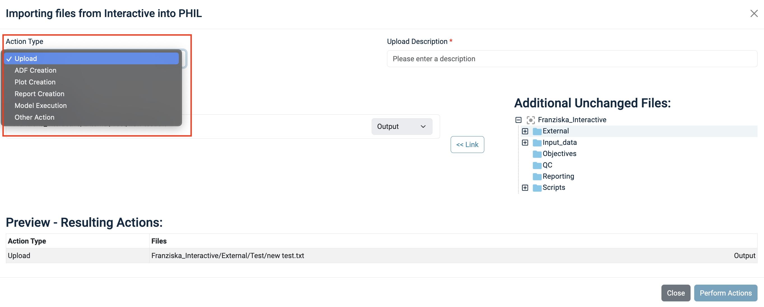Click the Input_data folder icon
Screen dimensions: 764x307
[537, 143]
